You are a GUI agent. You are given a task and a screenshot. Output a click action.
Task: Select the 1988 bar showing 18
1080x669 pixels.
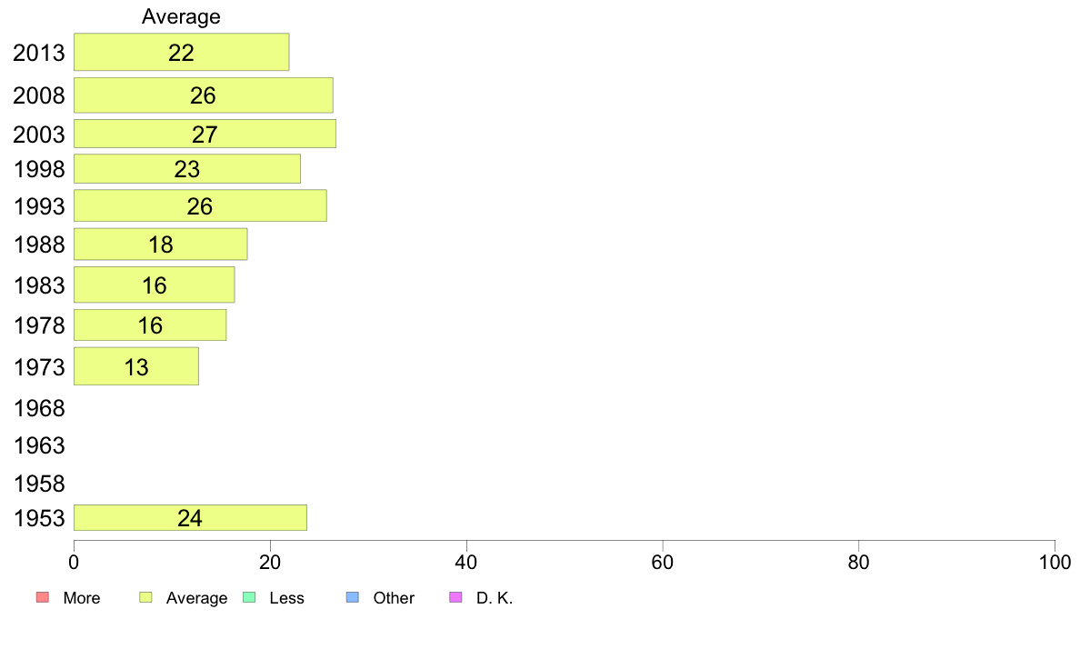click(x=161, y=244)
